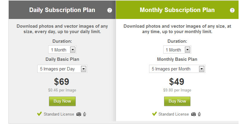Click the green checkmark in Daily plan
Screen dimensions: 247x124
point(39,114)
